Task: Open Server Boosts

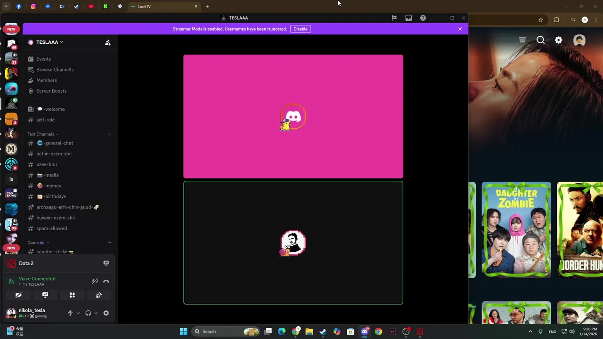Action: tap(70, 91)
